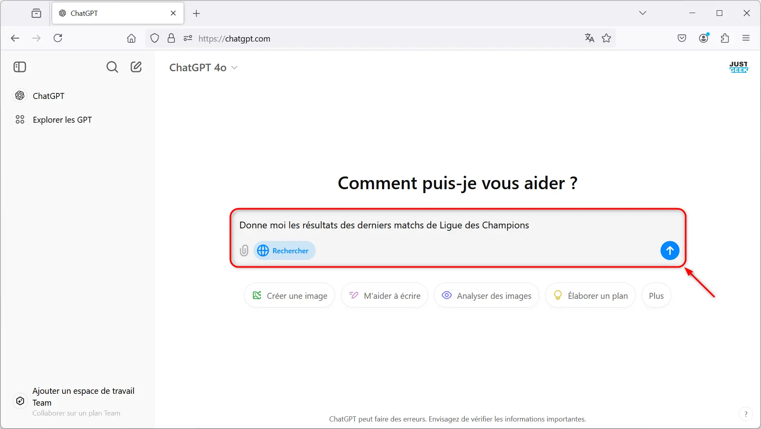Click the ChatGPT sidebar menu item
761x429 pixels.
coord(48,96)
